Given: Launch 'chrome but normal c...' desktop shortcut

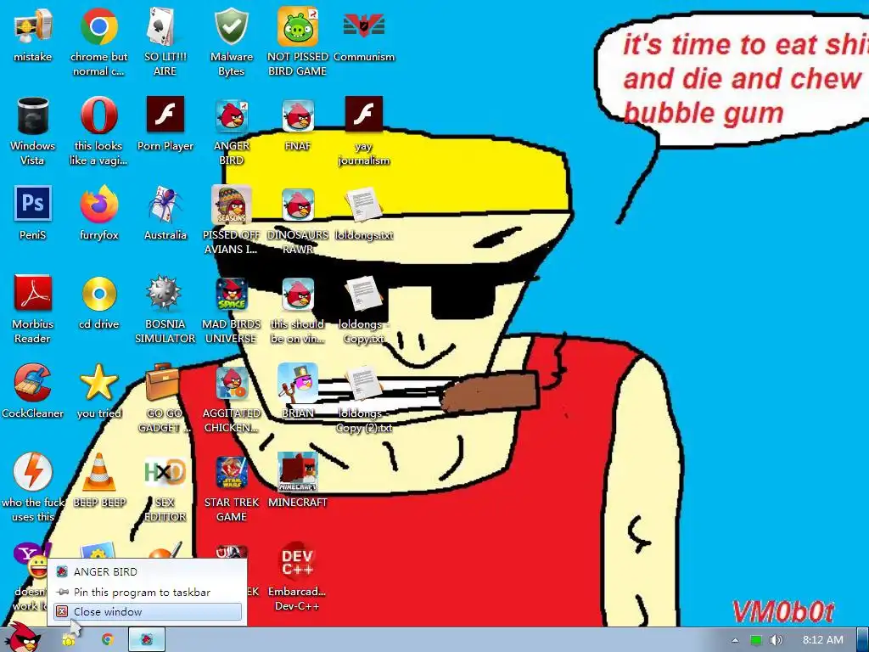Looking at the screenshot, I should coord(98,42).
